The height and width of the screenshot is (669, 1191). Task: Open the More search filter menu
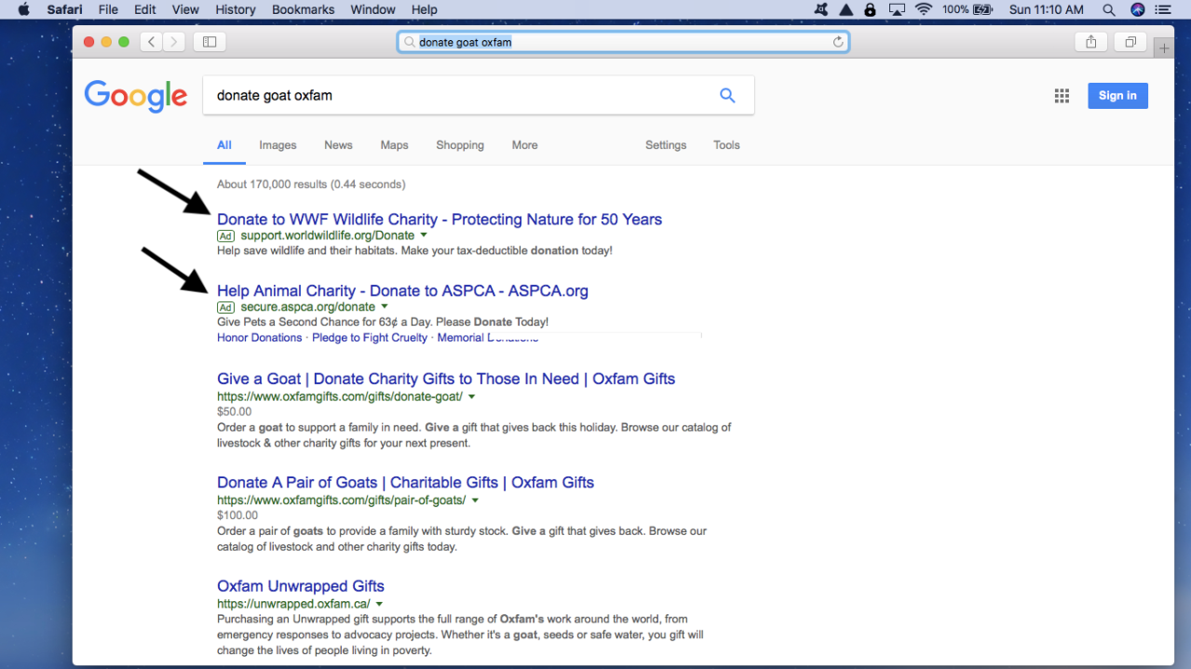(x=524, y=145)
